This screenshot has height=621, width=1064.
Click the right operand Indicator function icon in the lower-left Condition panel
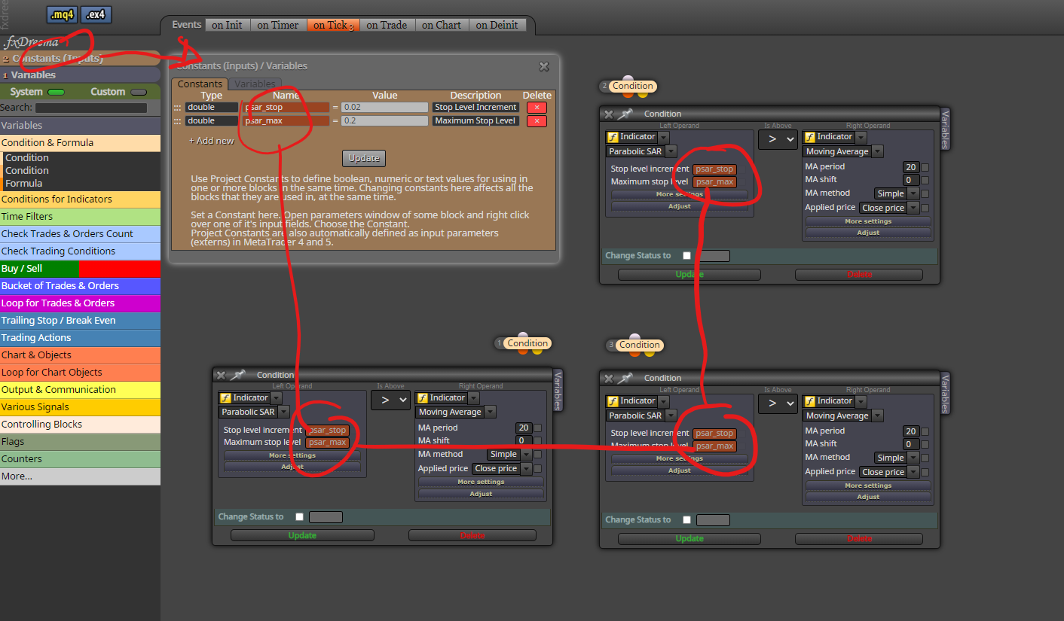pos(423,398)
